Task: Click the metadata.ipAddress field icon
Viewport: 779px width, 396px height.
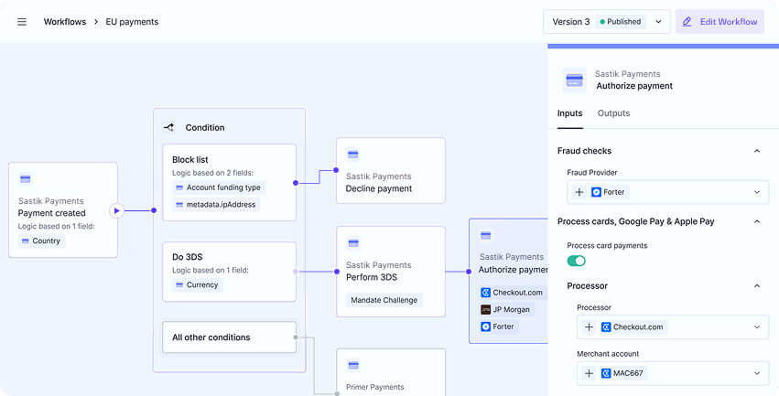Action: (x=179, y=205)
